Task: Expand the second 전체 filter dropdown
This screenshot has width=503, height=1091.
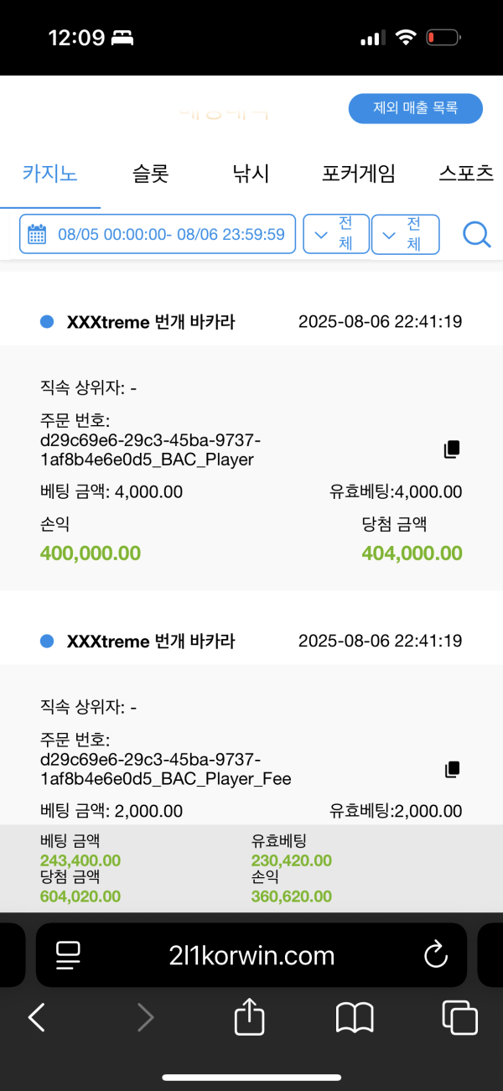Action: click(405, 234)
